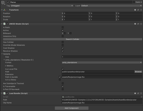
Task: Open UMI3D Model script three-dot menu
Action: (x=141, y=24)
